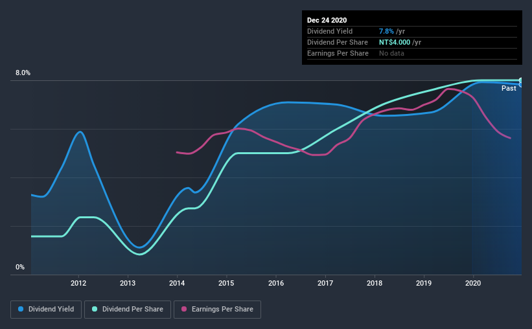Click the 2020 x-axis label
This screenshot has height=329, width=532.
pos(473,283)
